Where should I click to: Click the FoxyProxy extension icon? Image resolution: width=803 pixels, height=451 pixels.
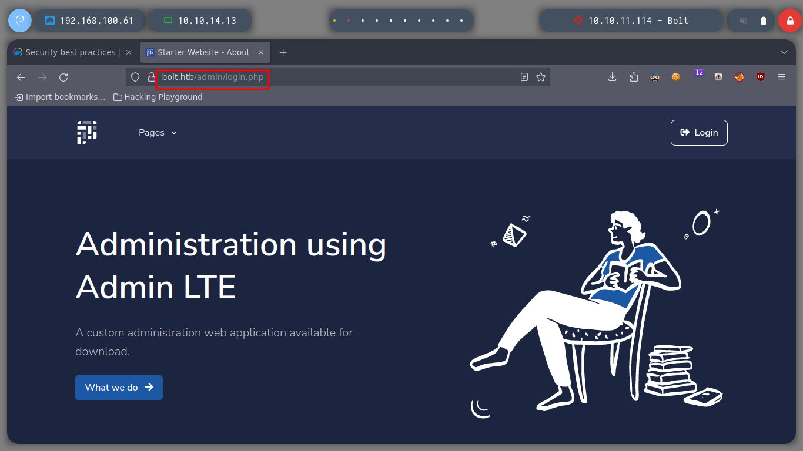pyautogui.click(x=740, y=77)
